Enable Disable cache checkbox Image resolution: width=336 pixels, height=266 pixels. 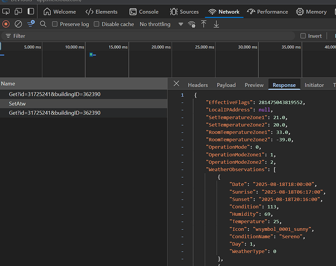click(x=96, y=24)
